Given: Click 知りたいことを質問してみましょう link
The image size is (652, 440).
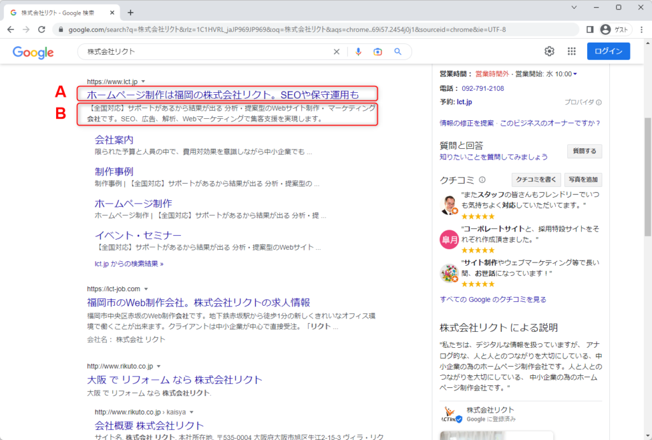Looking at the screenshot, I should (x=493, y=157).
